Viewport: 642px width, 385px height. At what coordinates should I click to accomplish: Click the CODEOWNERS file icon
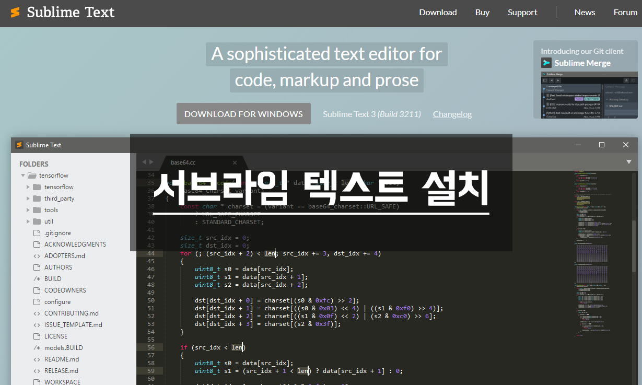coord(37,290)
